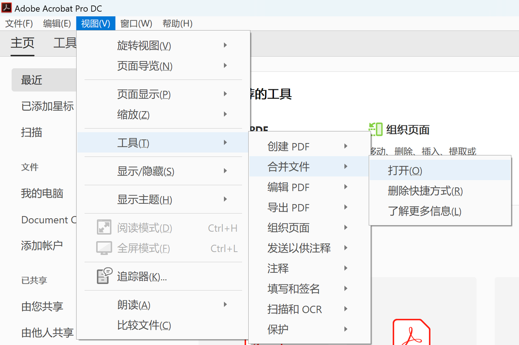This screenshot has width=519, height=345.
Task: Open the 窗口(W) menu
Action: pos(136,23)
